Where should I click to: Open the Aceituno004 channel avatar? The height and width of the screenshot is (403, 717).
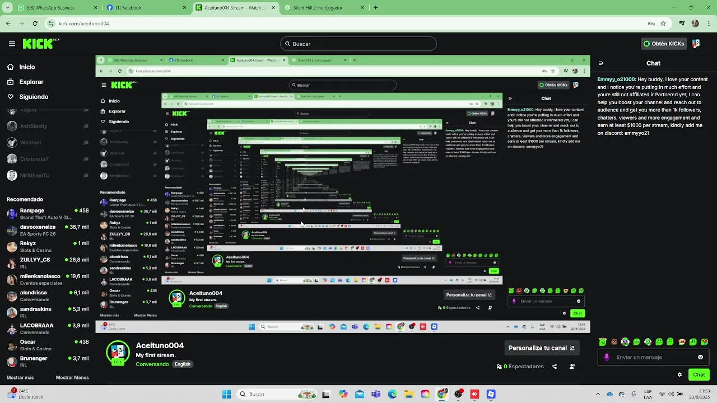118,352
